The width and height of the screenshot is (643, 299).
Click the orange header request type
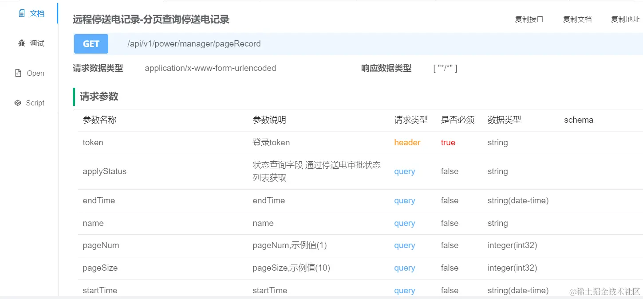[x=407, y=143]
